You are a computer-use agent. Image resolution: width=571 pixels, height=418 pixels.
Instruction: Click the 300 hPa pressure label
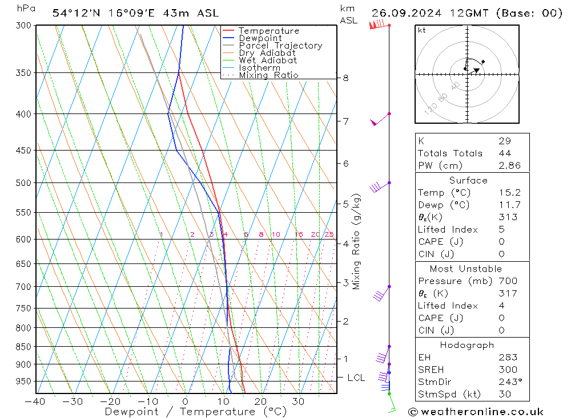pyautogui.click(x=23, y=26)
